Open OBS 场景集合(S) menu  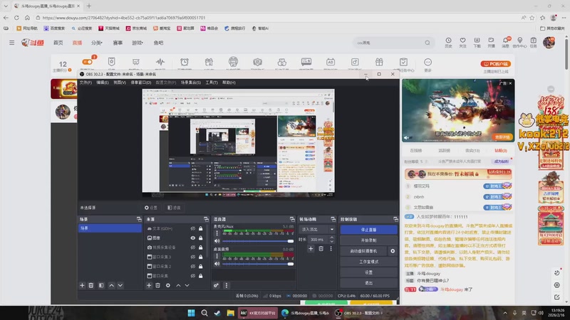pyautogui.click(x=191, y=82)
